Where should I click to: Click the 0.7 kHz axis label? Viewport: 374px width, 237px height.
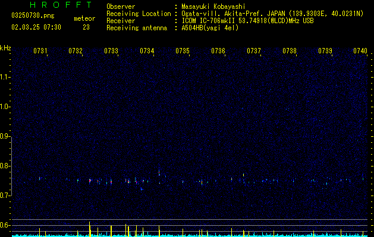coord(4,196)
